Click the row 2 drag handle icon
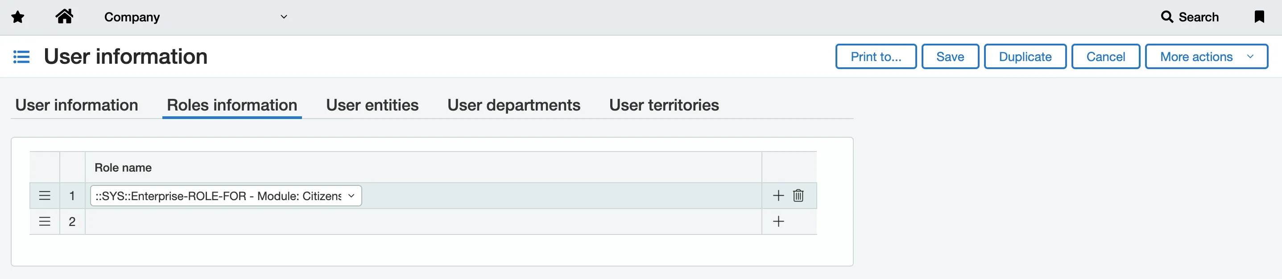This screenshot has height=279, width=1282. [45, 222]
